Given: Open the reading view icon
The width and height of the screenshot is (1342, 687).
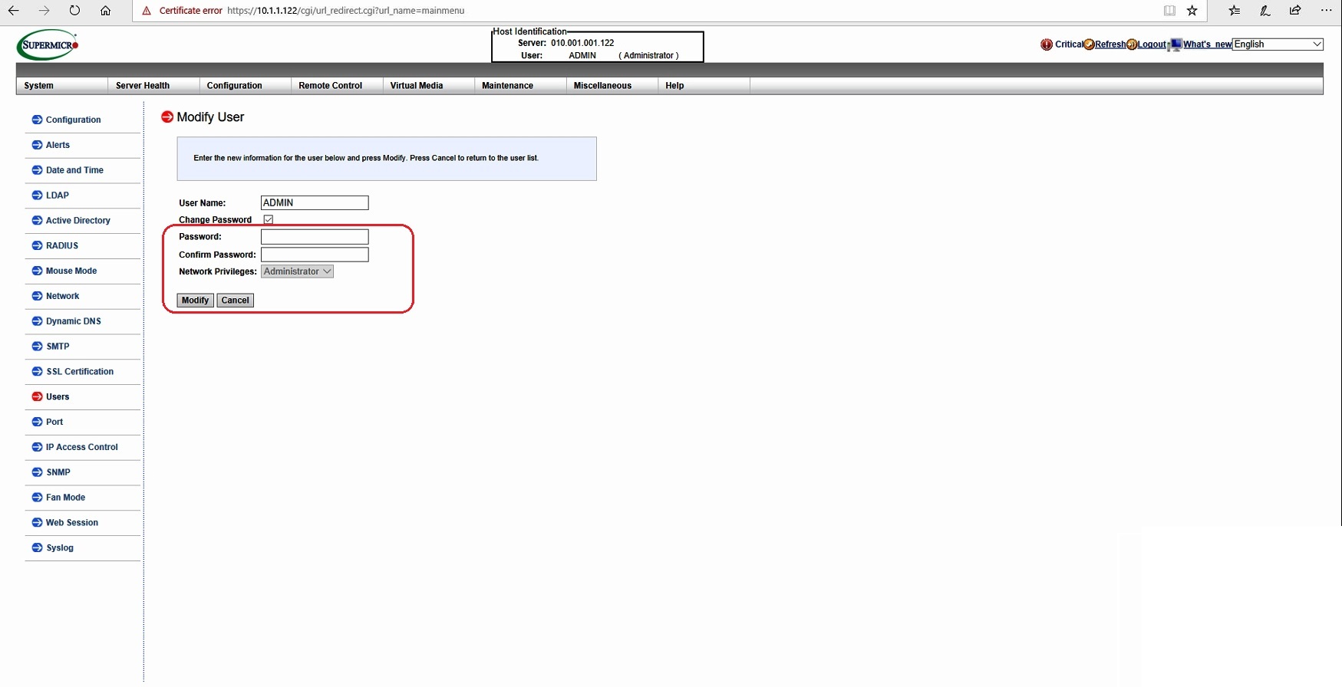Looking at the screenshot, I should tap(1169, 11).
